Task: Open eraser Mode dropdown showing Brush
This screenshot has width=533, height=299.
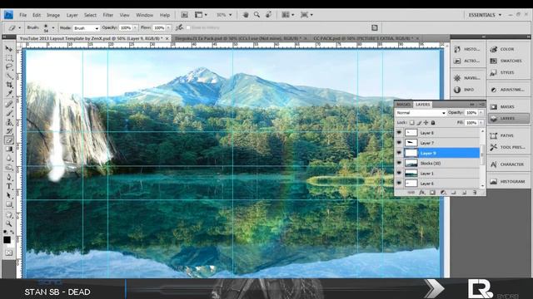Action: pyautogui.click(x=87, y=28)
